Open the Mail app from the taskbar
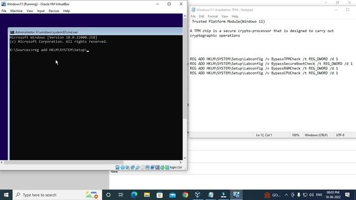The height and width of the screenshot is (200, 356). point(172,195)
